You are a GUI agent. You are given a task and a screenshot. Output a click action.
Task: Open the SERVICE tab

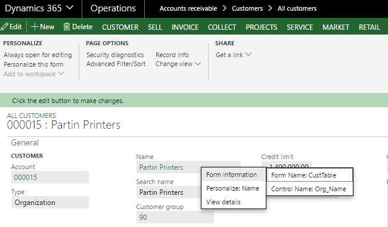click(300, 27)
